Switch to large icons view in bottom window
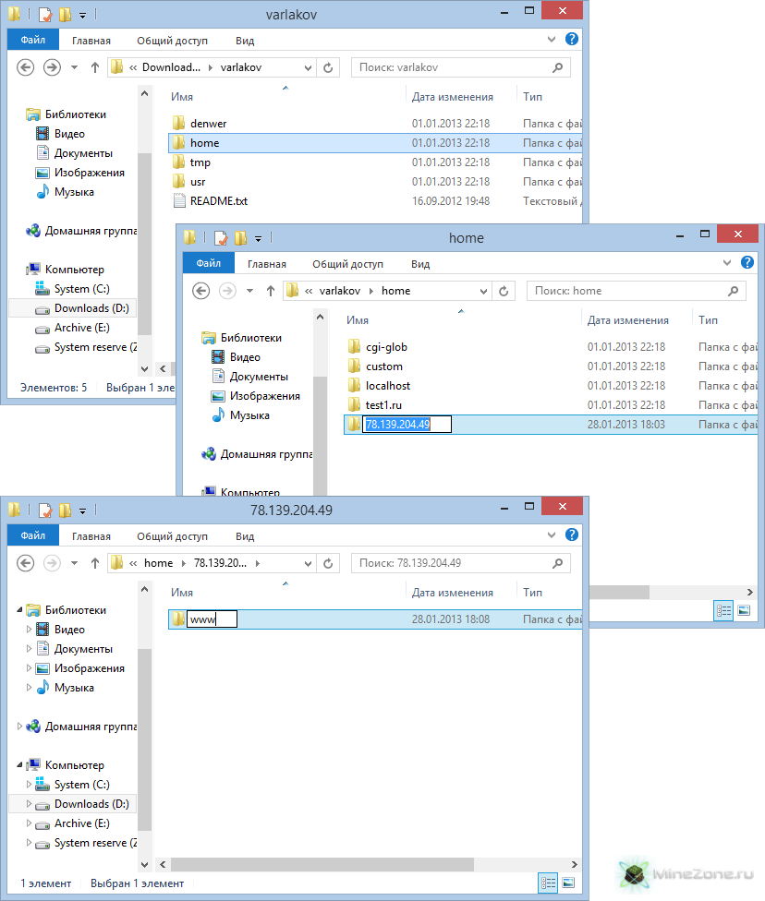 (x=569, y=883)
